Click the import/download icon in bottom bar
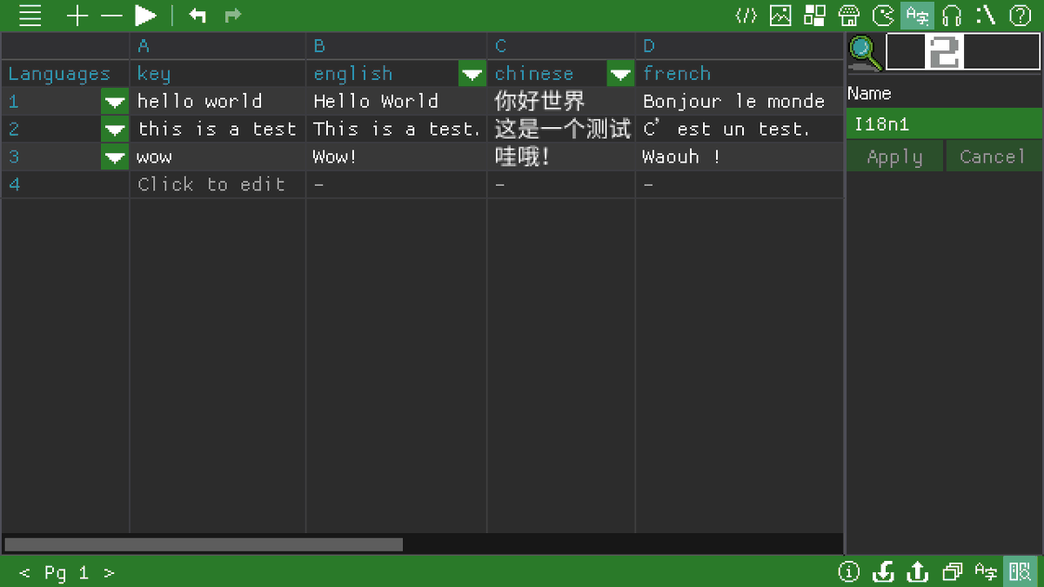Viewport: 1044px width, 587px height. (883, 571)
